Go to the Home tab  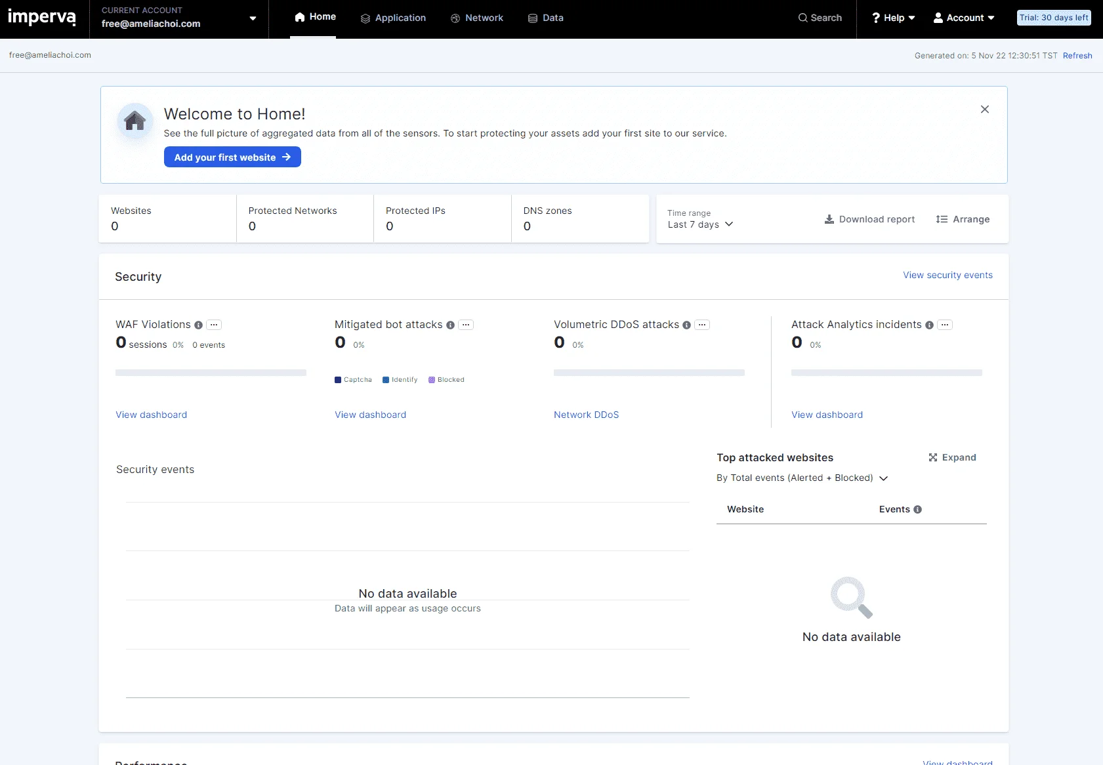pyautogui.click(x=315, y=17)
